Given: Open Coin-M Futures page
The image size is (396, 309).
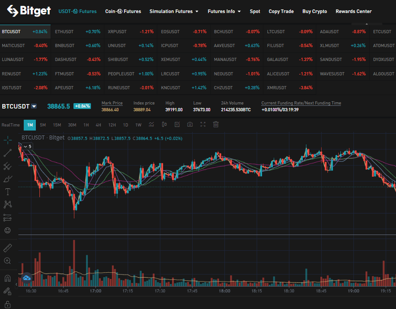Looking at the screenshot, I should (123, 11).
